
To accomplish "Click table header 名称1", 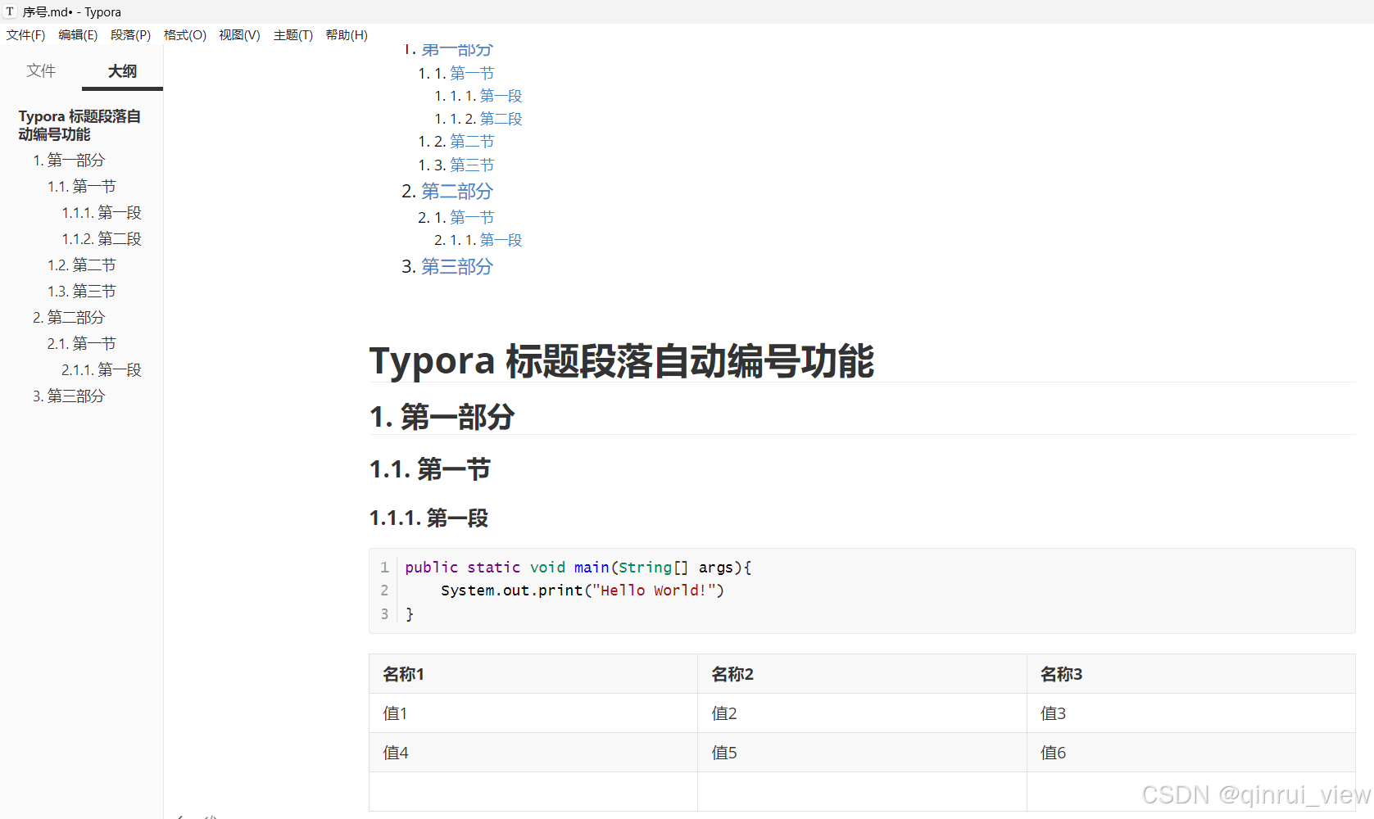I will click(x=533, y=674).
